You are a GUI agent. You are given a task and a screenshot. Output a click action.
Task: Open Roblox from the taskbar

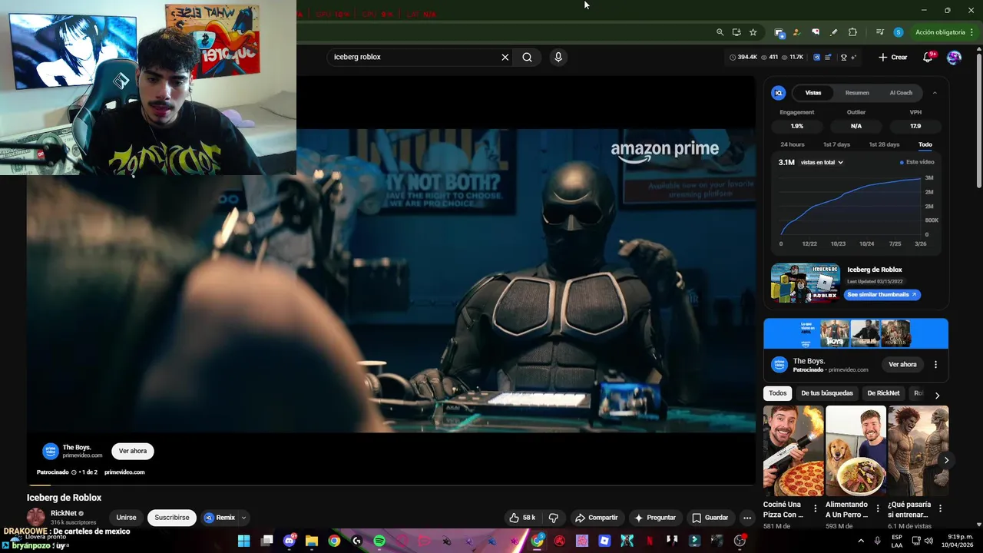click(604, 541)
